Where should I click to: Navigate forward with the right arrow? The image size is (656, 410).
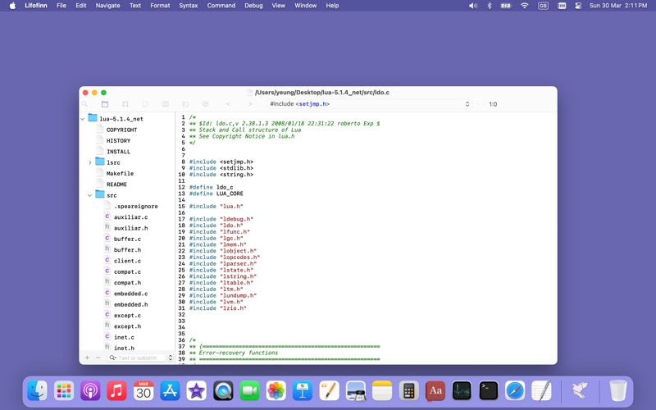pyautogui.click(x=249, y=104)
